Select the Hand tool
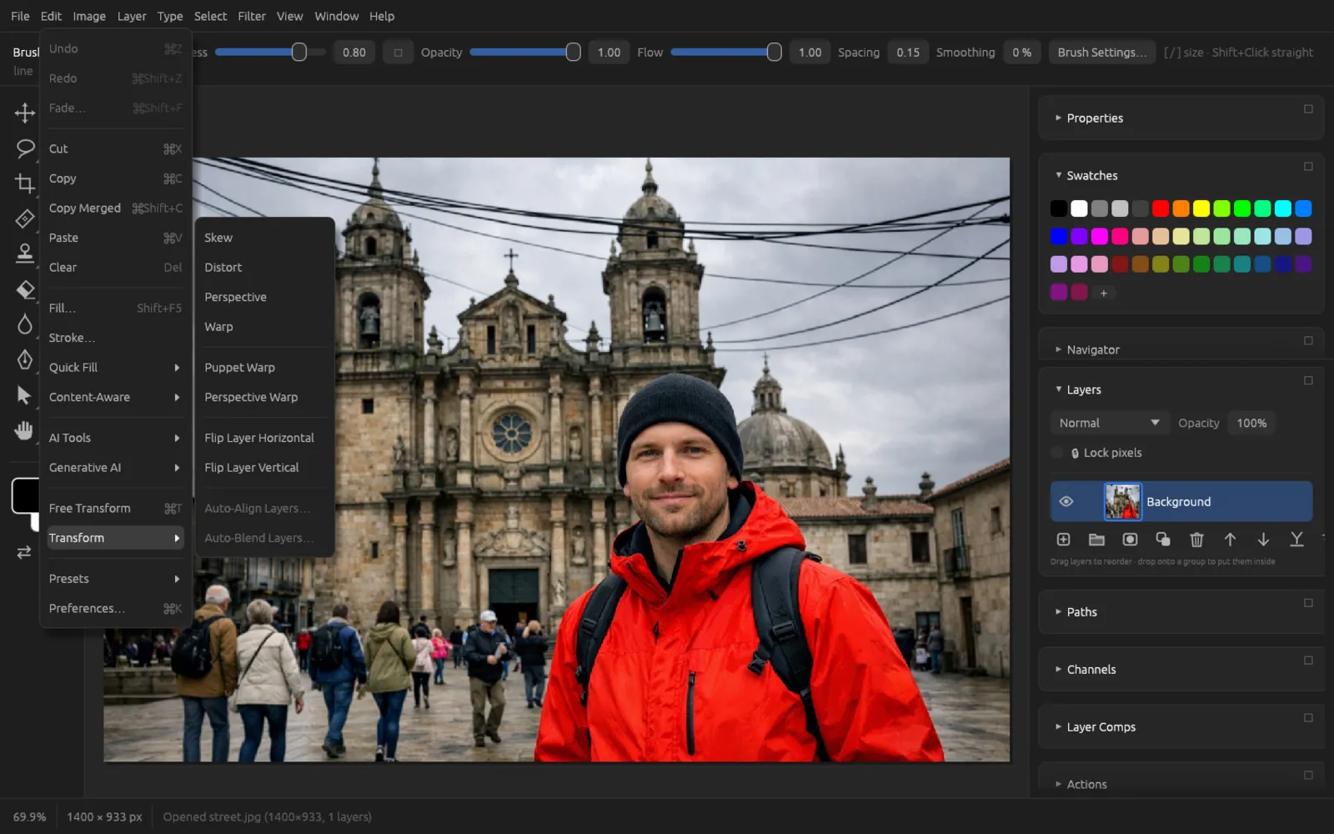The height and width of the screenshot is (834, 1334). point(24,430)
